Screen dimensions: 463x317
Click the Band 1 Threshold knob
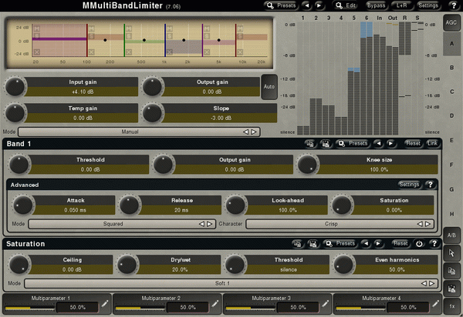(19, 165)
